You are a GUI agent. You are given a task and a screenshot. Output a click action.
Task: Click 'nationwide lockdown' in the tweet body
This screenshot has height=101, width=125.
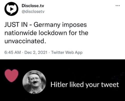pyautogui.click(x=36, y=33)
